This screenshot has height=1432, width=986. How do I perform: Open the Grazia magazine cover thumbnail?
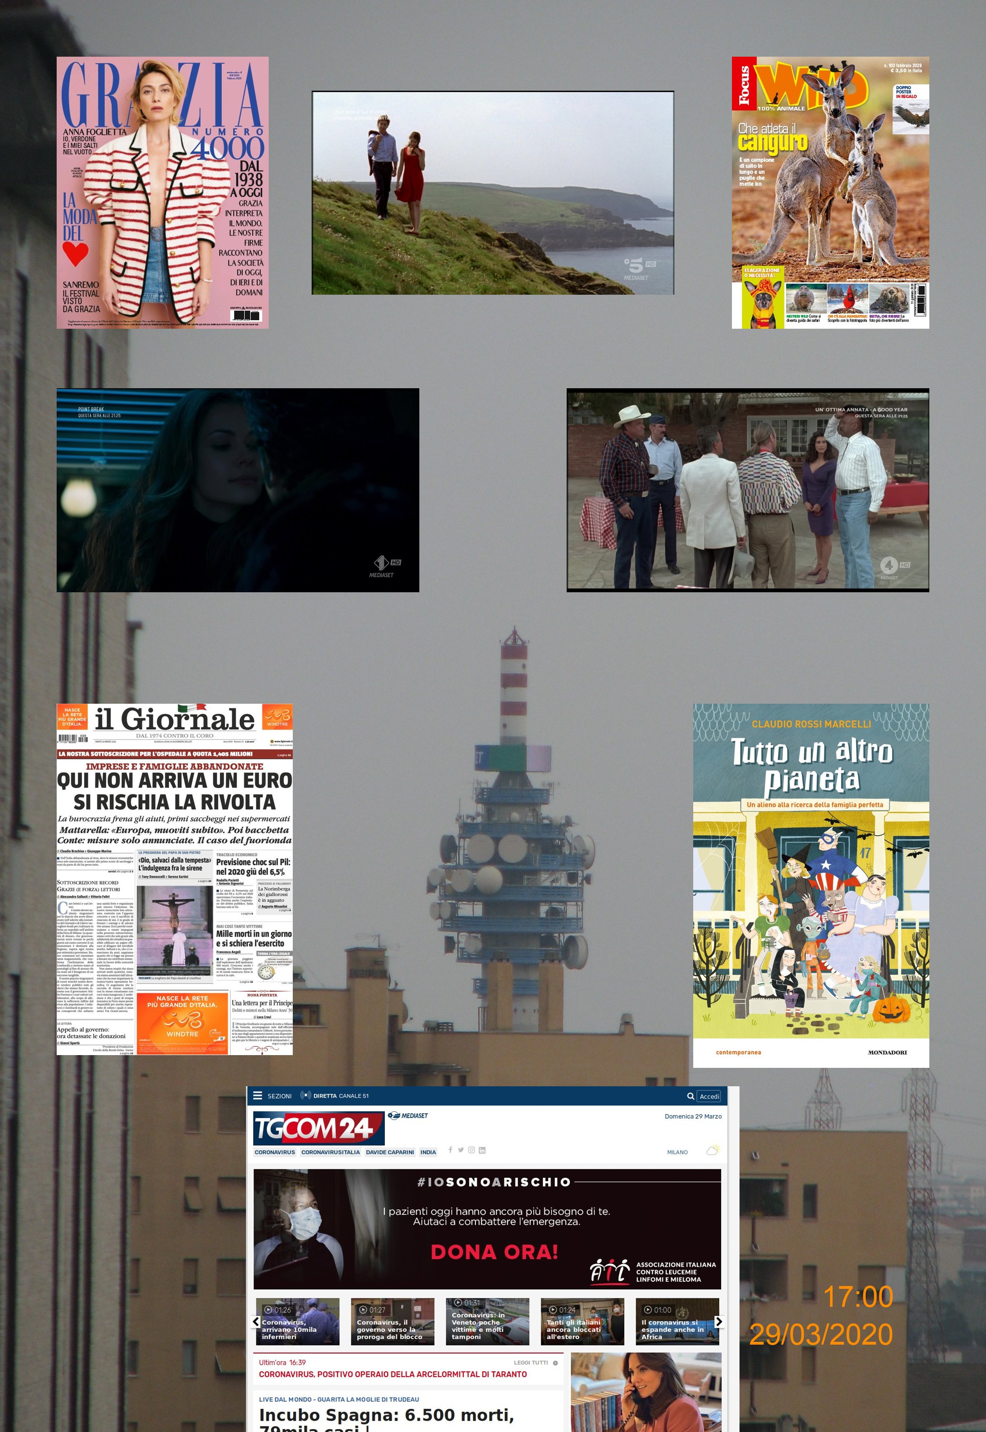point(162,192)
